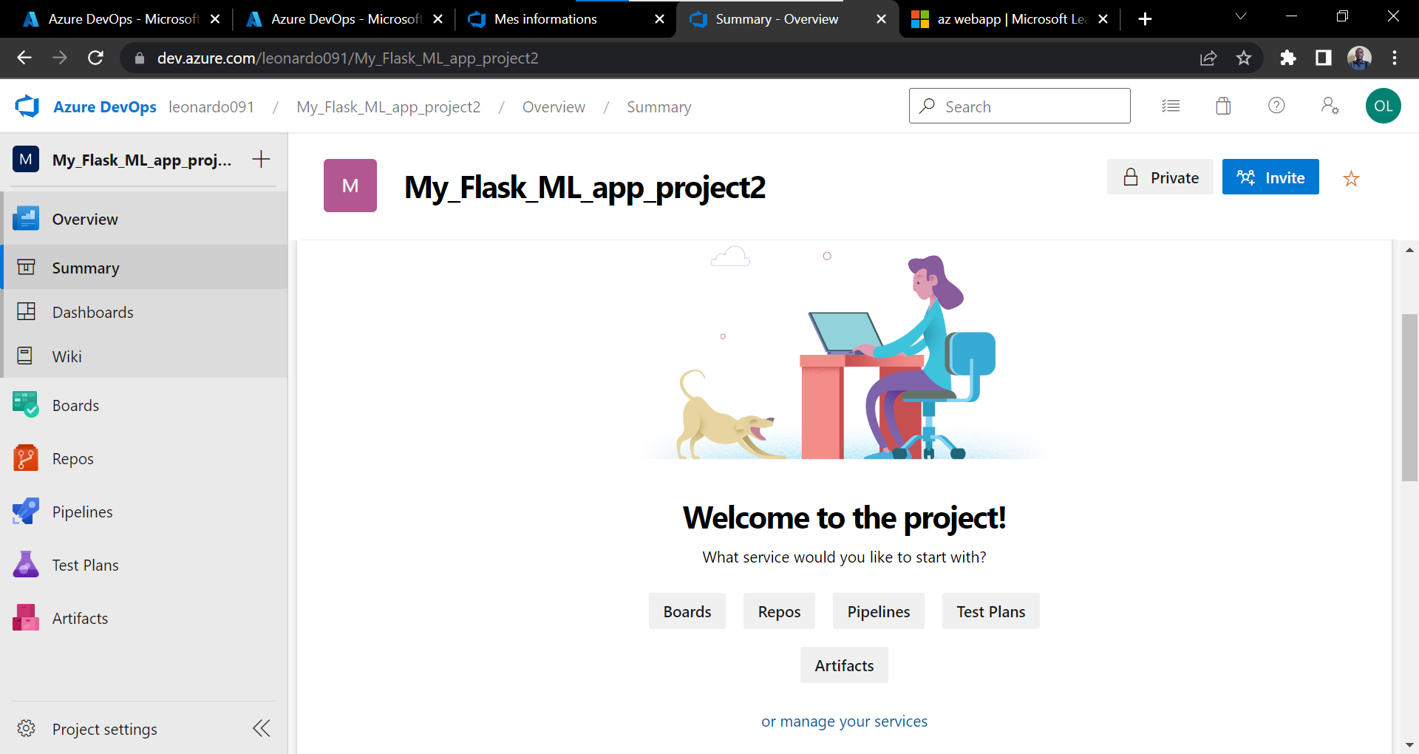This screenshot has width=1419, height=754.
Task: Open the Marketplace shopping bag icon
Action: 1223,106
